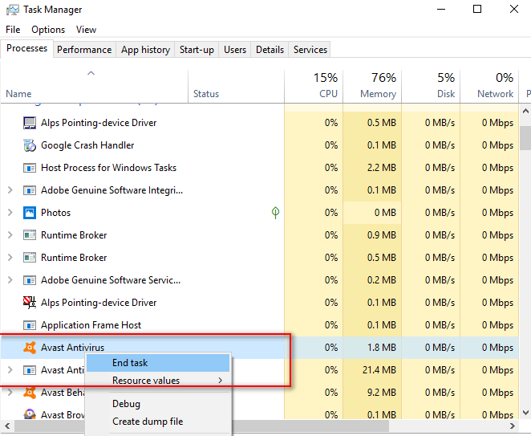Screen dimensions: 531x436
Task: Expand the first Runtime Broker entry
Action: pos(10,235)
